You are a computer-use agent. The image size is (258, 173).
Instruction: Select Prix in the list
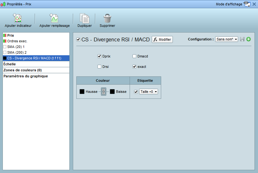(36, 35)
